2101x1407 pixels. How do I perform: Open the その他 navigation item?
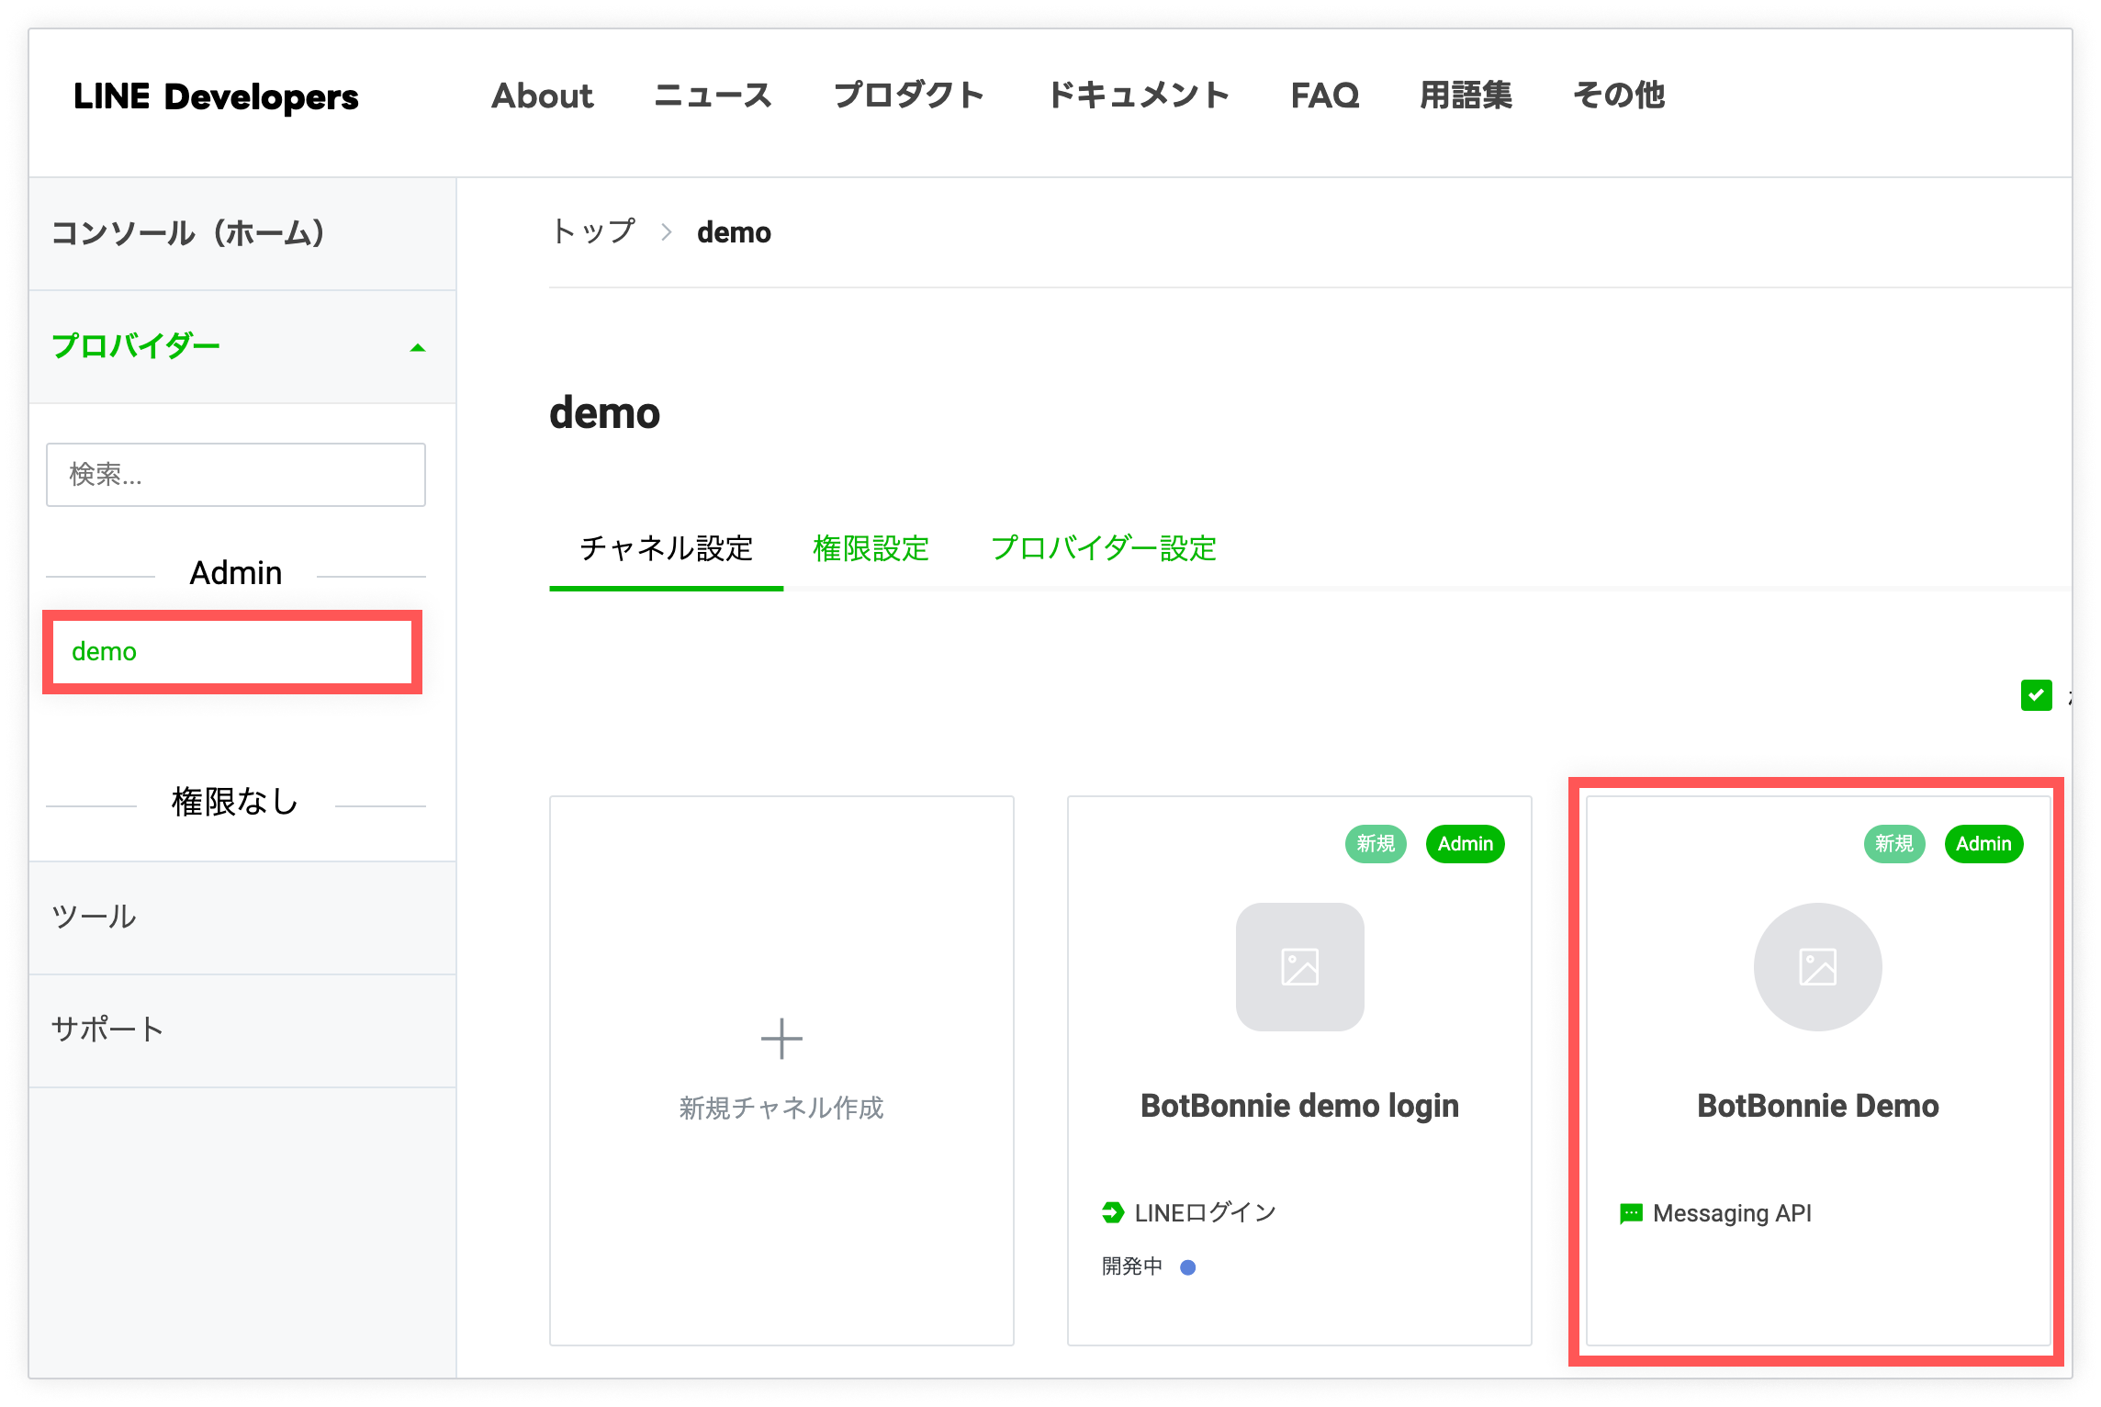click(1619, 96)
